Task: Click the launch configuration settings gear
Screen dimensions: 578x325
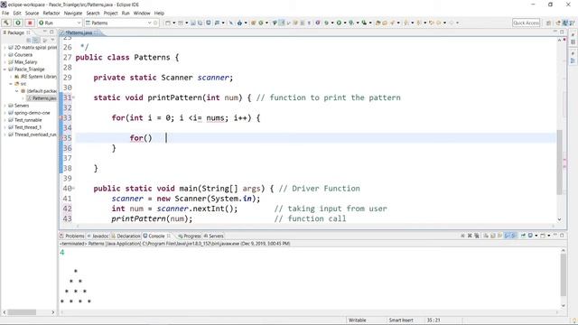Action: (155, 23)
